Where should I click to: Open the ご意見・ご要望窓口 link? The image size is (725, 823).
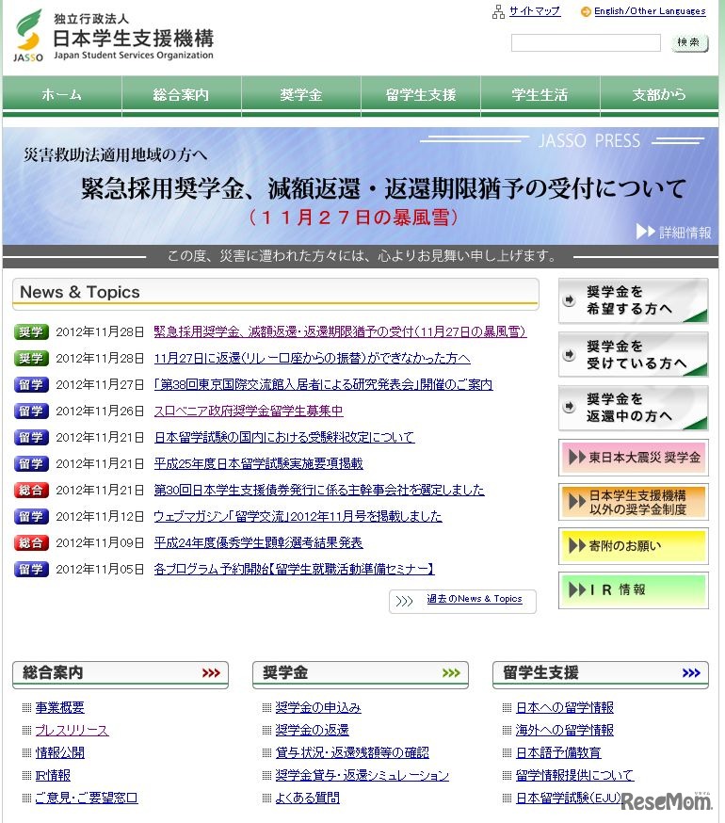point(86,798)
